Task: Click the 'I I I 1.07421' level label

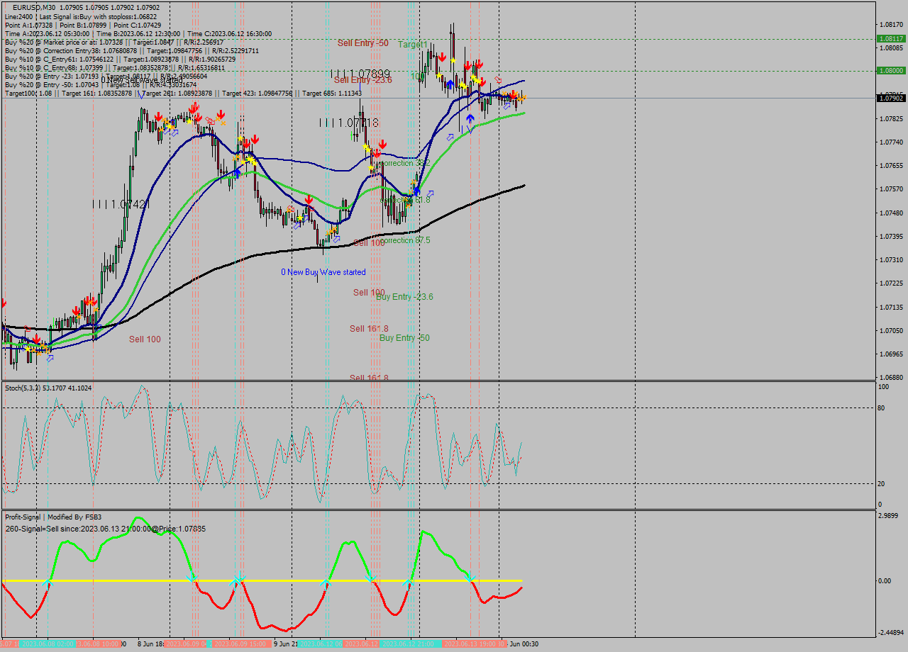Action: tap(121, 204)
